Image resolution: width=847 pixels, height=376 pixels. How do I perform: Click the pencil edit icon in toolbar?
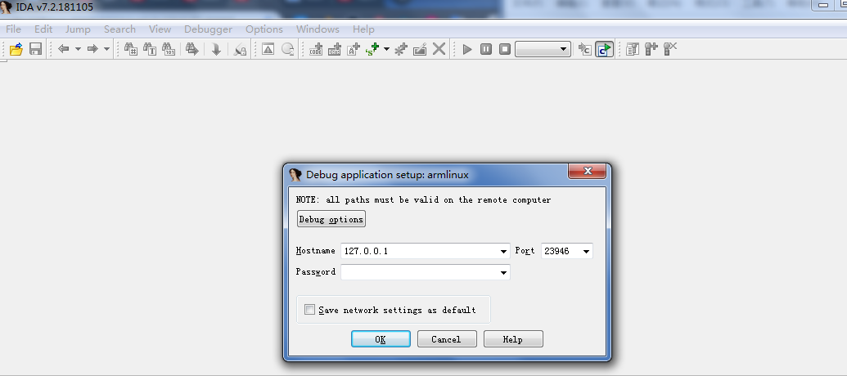420,49
